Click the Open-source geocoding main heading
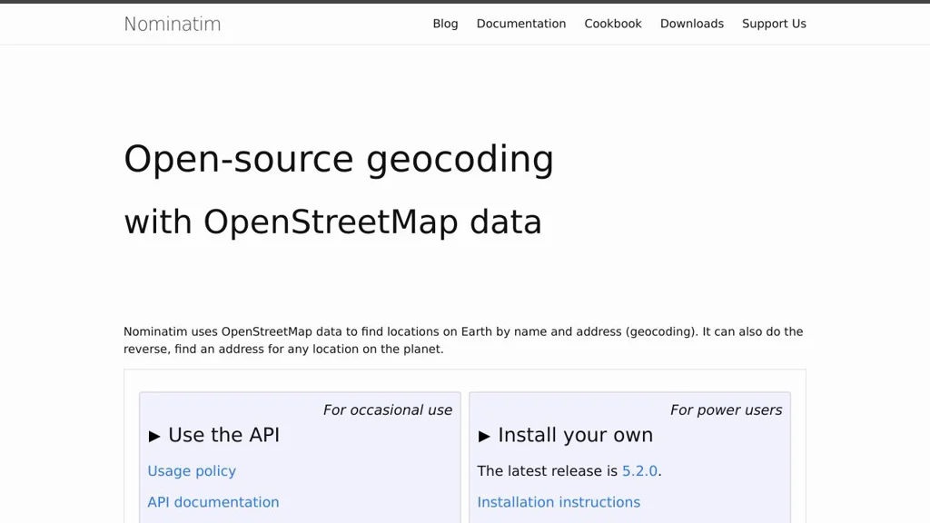Image resolution: width=930 pixels, height=523 pixels. [x=338, y=159]
